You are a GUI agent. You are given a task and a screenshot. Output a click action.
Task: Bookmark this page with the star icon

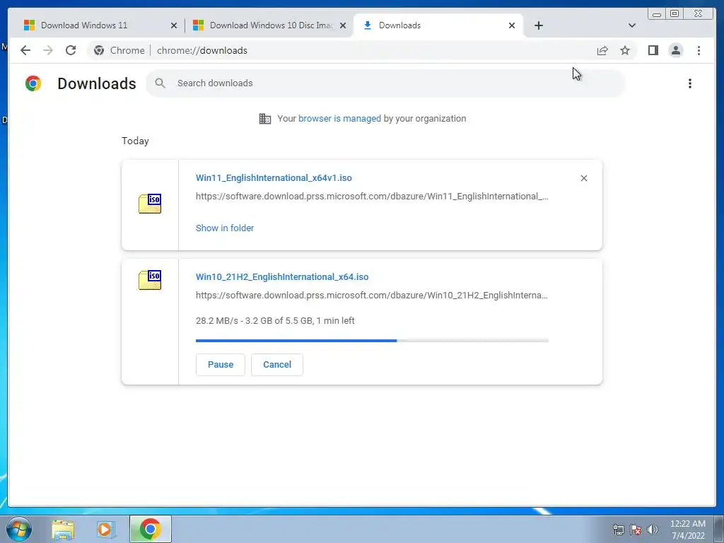click(625, 50)
